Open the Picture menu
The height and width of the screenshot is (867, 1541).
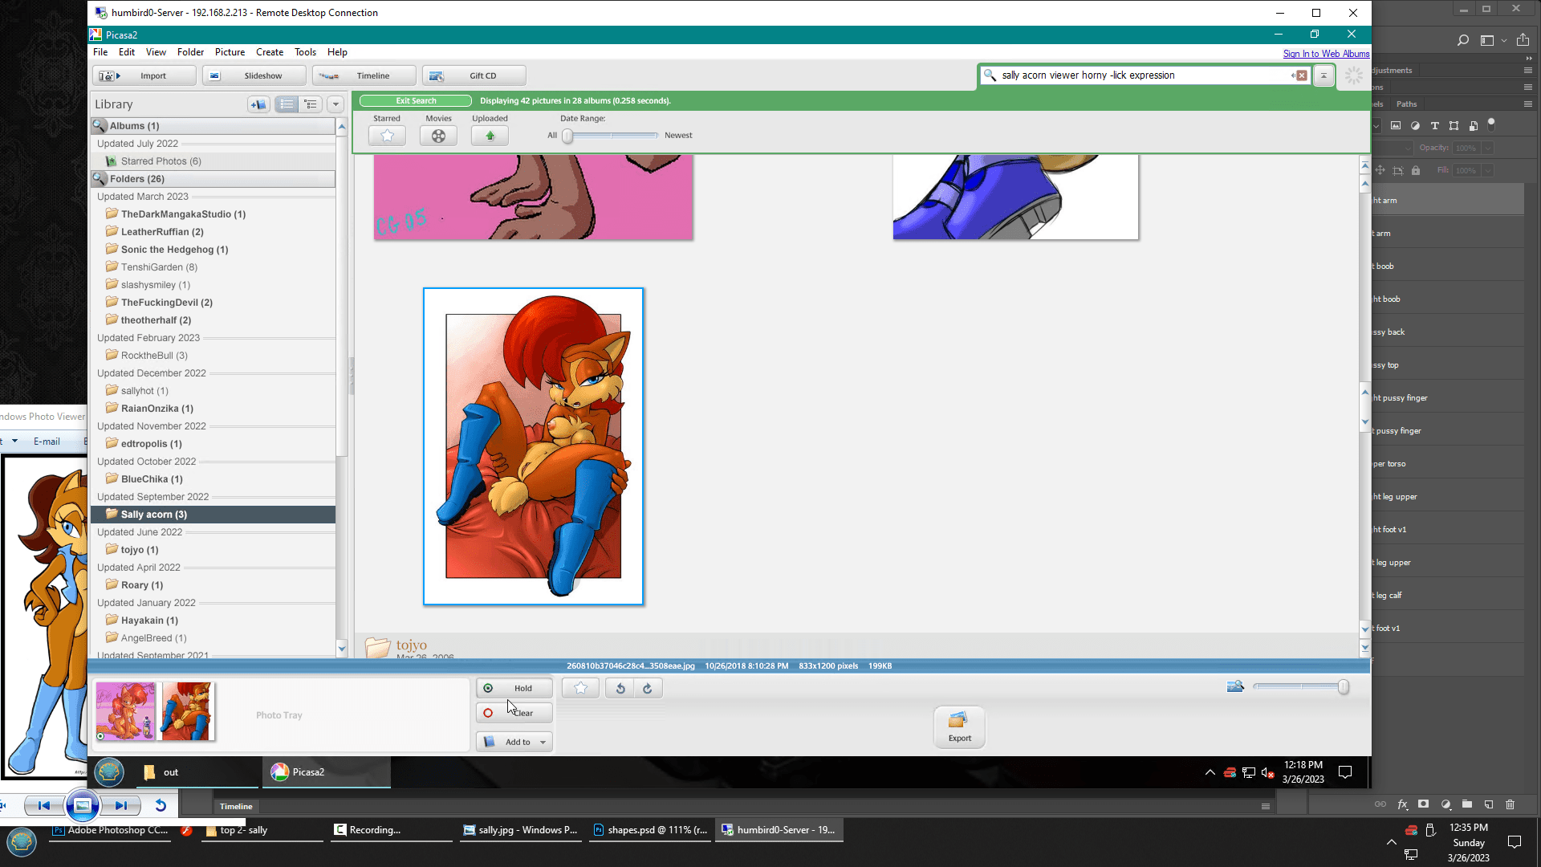(230, 52)
